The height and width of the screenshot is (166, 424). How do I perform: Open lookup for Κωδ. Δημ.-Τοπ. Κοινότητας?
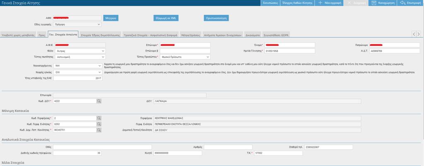tap(99, 130)
